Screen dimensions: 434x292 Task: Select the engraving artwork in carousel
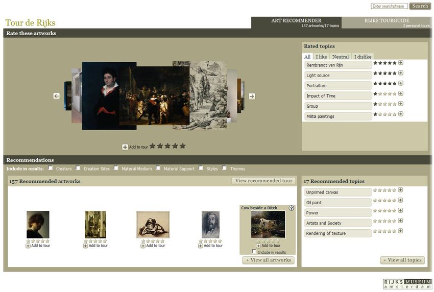(x=208, y=96)
